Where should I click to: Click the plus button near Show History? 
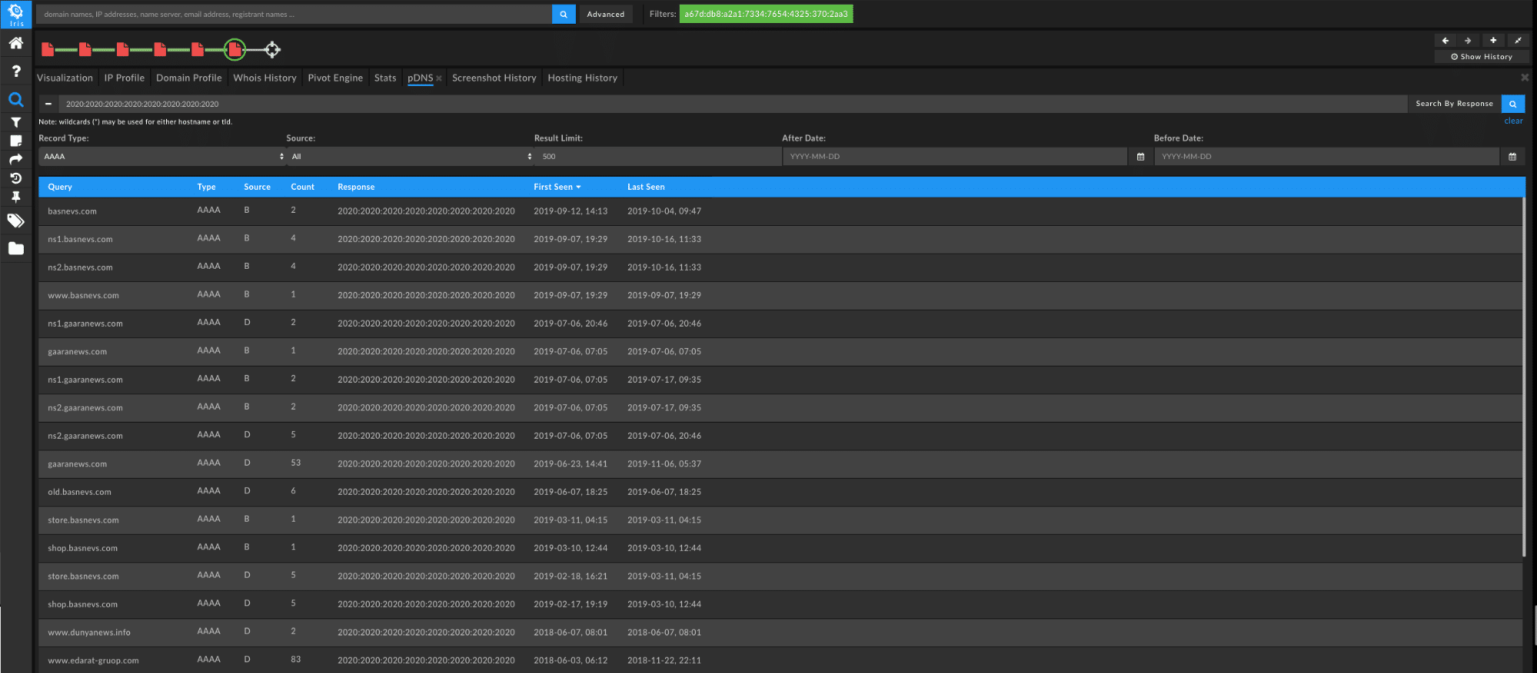click(1493, 41)
